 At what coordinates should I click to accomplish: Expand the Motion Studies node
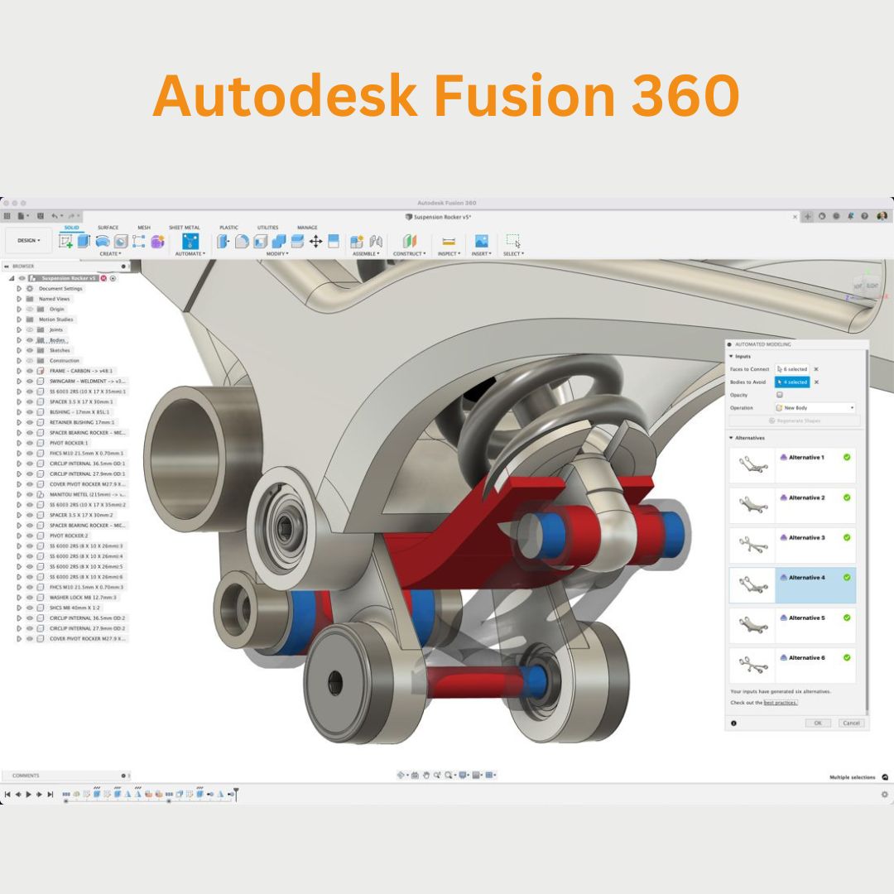coord(19,320)
